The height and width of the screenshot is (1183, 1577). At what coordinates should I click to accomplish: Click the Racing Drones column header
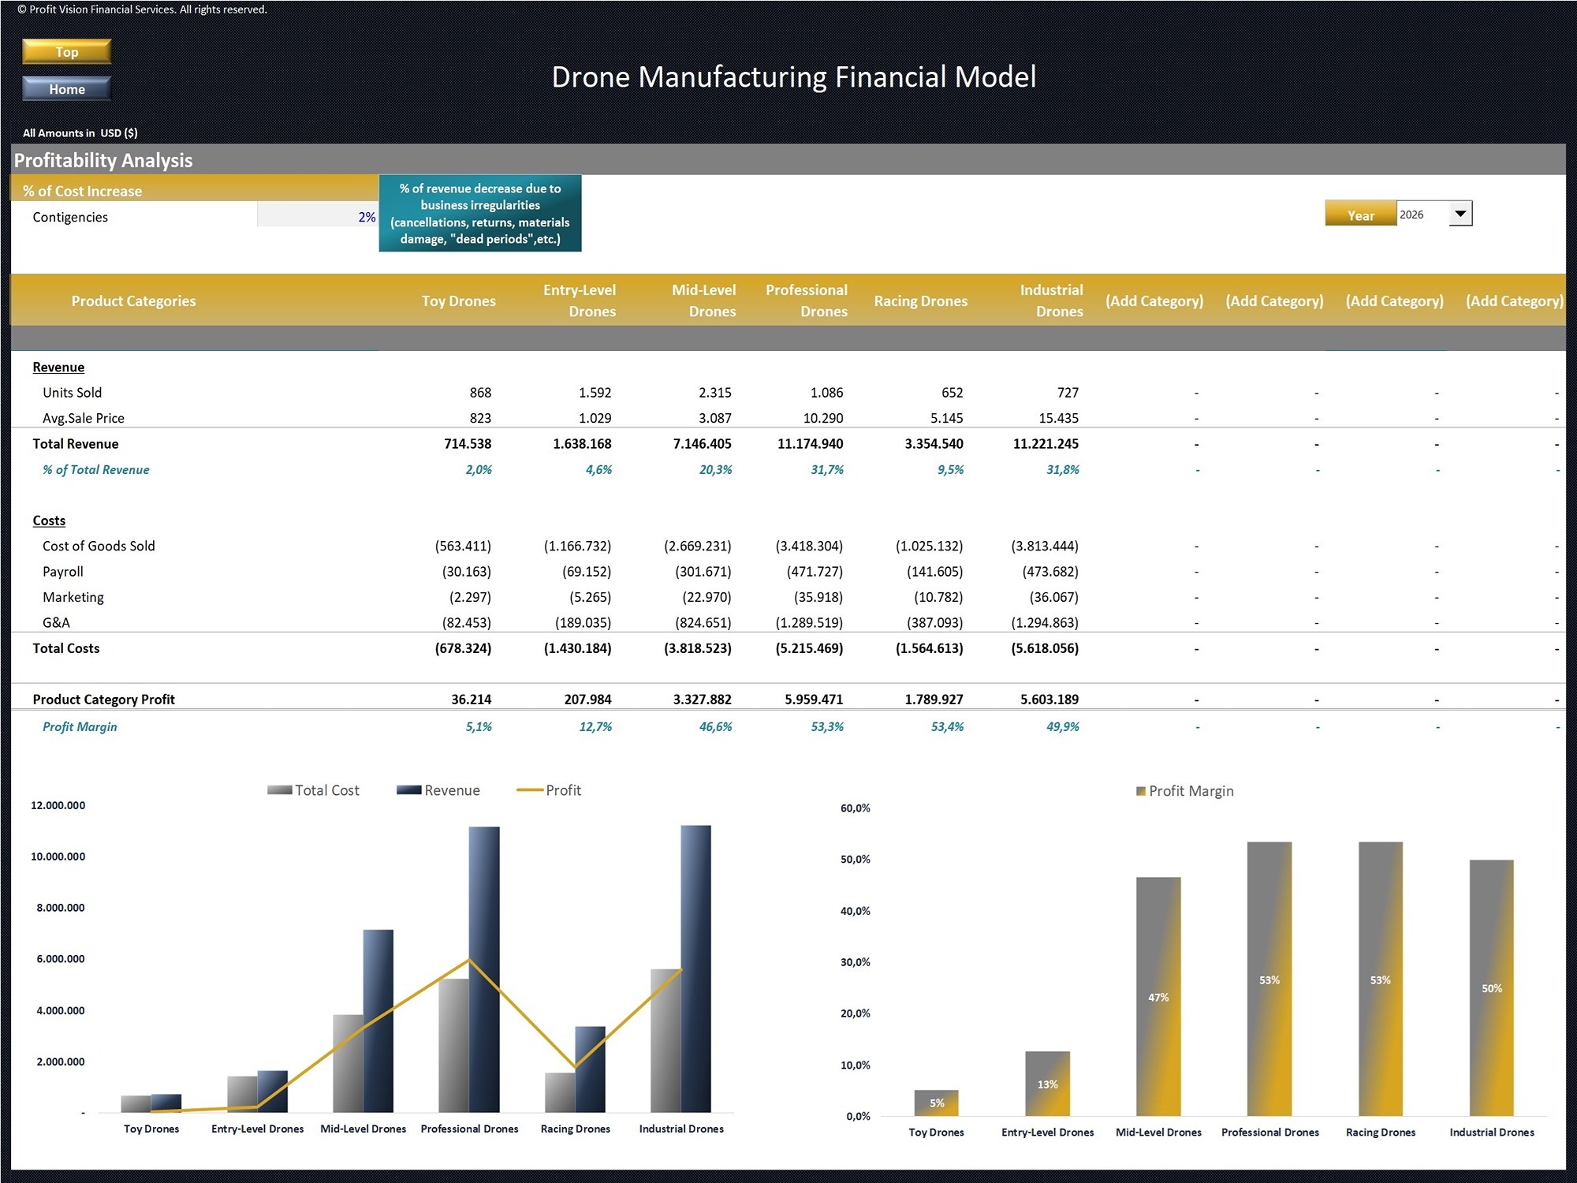click(x=920, y=300)
